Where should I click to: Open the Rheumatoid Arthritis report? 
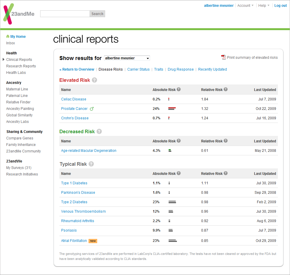[78, 221]
